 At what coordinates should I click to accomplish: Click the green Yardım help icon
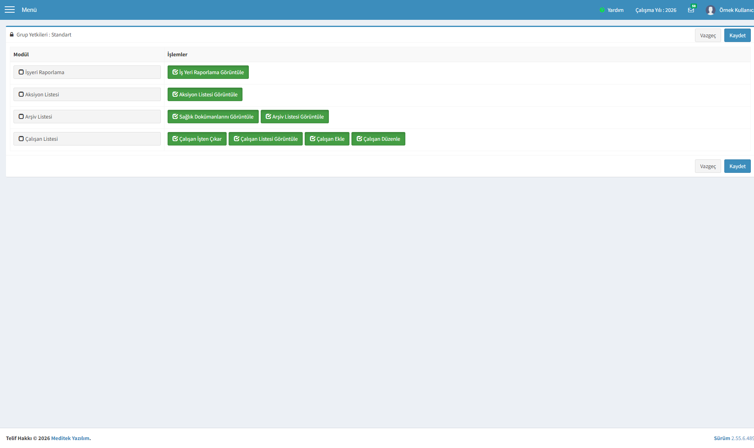point(602,10)
